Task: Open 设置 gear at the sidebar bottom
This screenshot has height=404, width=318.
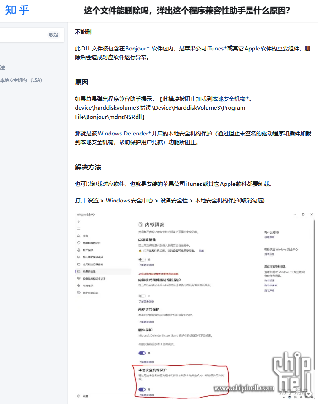Action: [79, 396]
